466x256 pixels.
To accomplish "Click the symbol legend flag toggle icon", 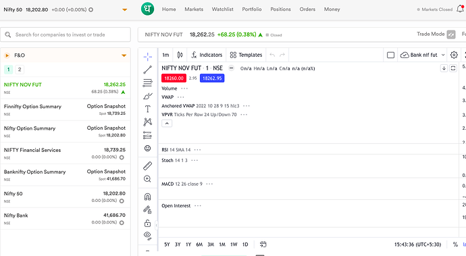I will coord(231,68).
